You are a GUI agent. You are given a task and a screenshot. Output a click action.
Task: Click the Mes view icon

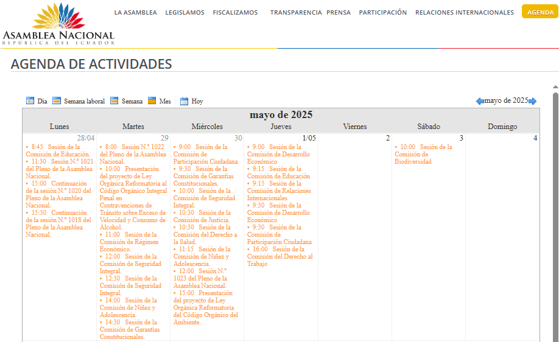pyautogui.click(x=152, y=101)
